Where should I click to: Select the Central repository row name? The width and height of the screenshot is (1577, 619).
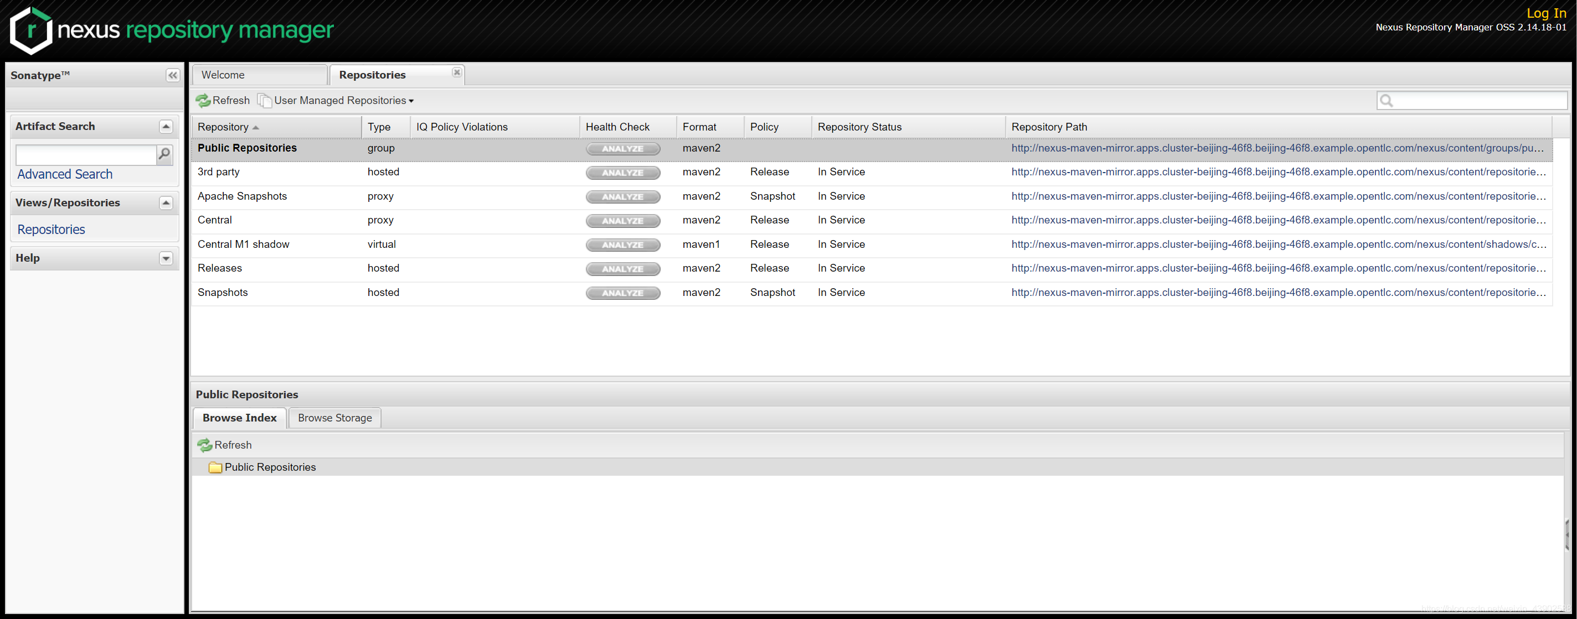[x=214, y=220]
